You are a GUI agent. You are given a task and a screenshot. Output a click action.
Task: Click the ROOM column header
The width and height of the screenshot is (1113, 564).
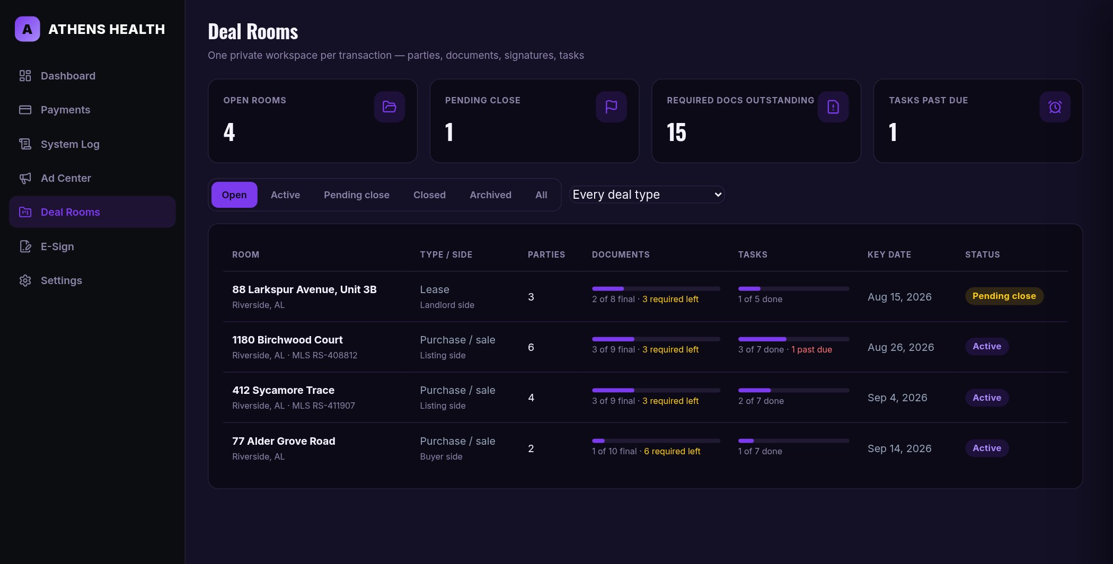[246, 254]
